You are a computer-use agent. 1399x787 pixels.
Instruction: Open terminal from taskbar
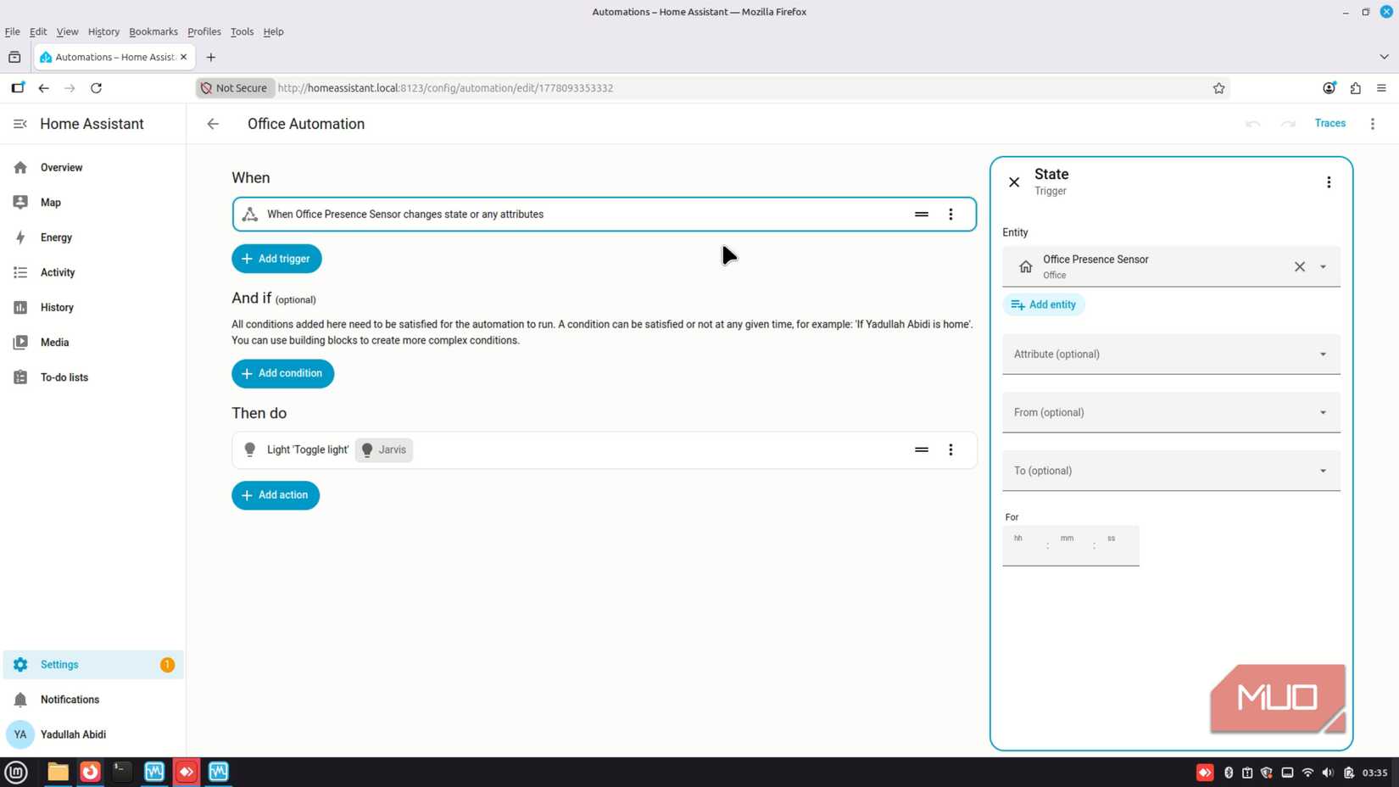coord(122,772)
